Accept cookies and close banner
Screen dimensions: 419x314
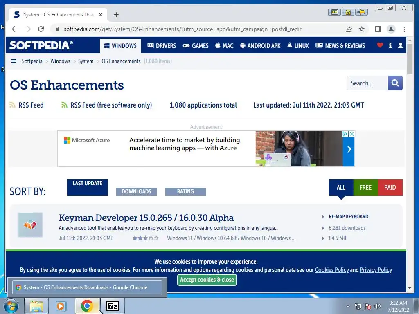click(x=207, y=280)
